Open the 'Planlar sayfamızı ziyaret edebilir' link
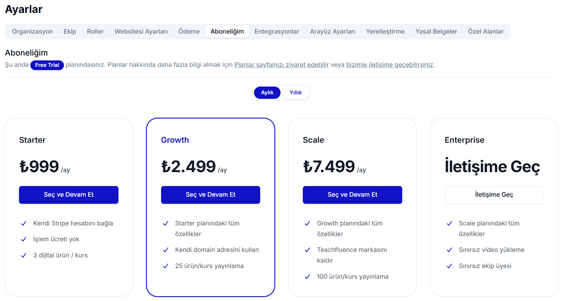 pyautogui.click(x=281, y=65)
